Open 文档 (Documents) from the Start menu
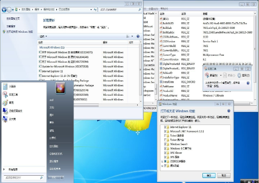 click(x=52, y=107)
